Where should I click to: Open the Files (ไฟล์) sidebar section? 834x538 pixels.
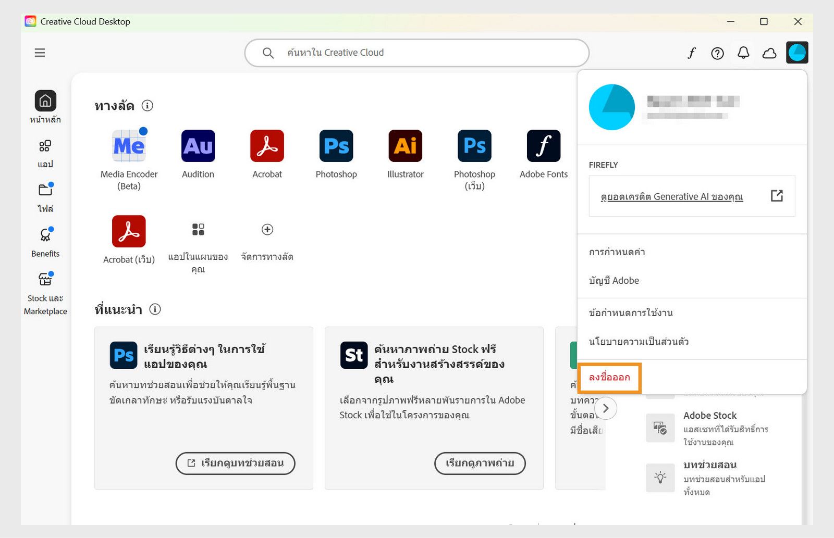coord(45,198)
